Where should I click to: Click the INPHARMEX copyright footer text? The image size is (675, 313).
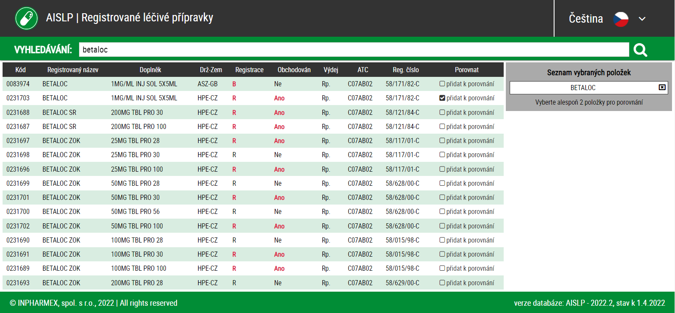click(x=93, y=303)
